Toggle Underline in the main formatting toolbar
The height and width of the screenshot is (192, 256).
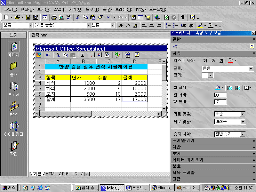tap(135, 26)
